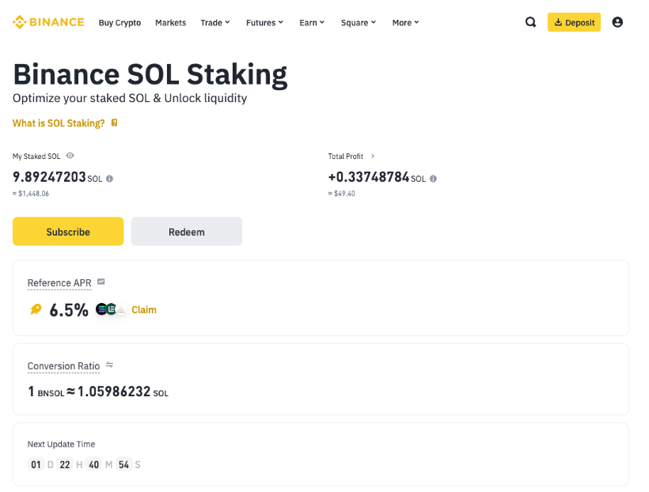This screenshot has height=492, width=649.
Task: Open the search magnifier in the header
Action: coord(531,22)
